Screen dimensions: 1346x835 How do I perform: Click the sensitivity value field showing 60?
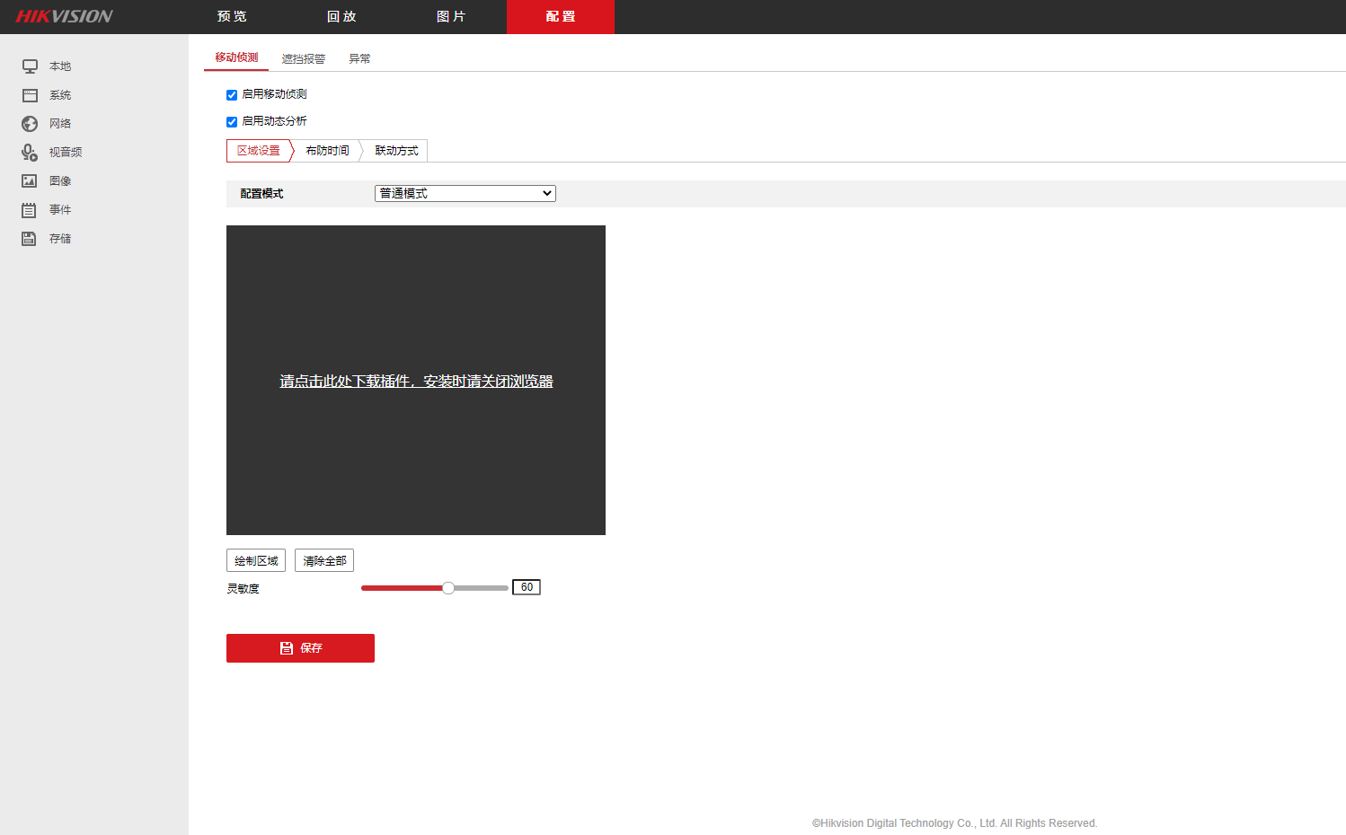(527, 587)
